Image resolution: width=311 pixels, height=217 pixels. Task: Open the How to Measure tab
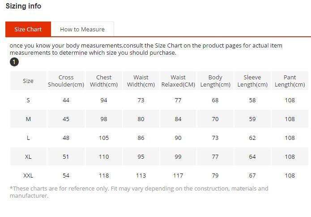pos(82,29)
